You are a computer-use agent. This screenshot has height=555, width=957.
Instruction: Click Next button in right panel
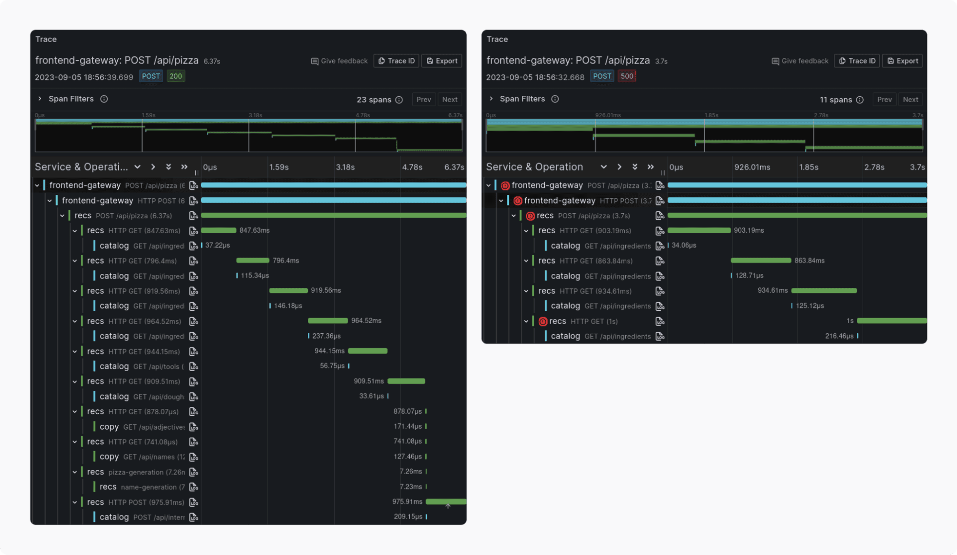click(x=910, y=100)
